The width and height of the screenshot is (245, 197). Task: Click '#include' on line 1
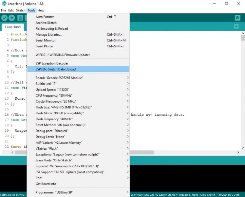(19, 34)
